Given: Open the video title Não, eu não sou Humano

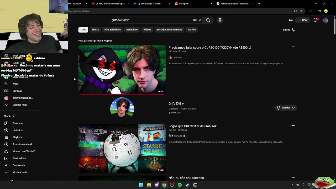Looking at the screenshot, I should (x=187, y=178).
